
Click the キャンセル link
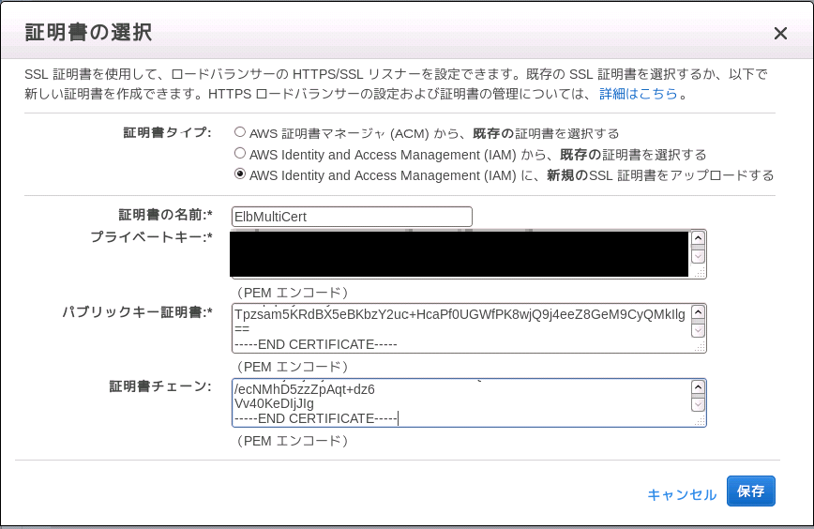click(x=682, y=494)
